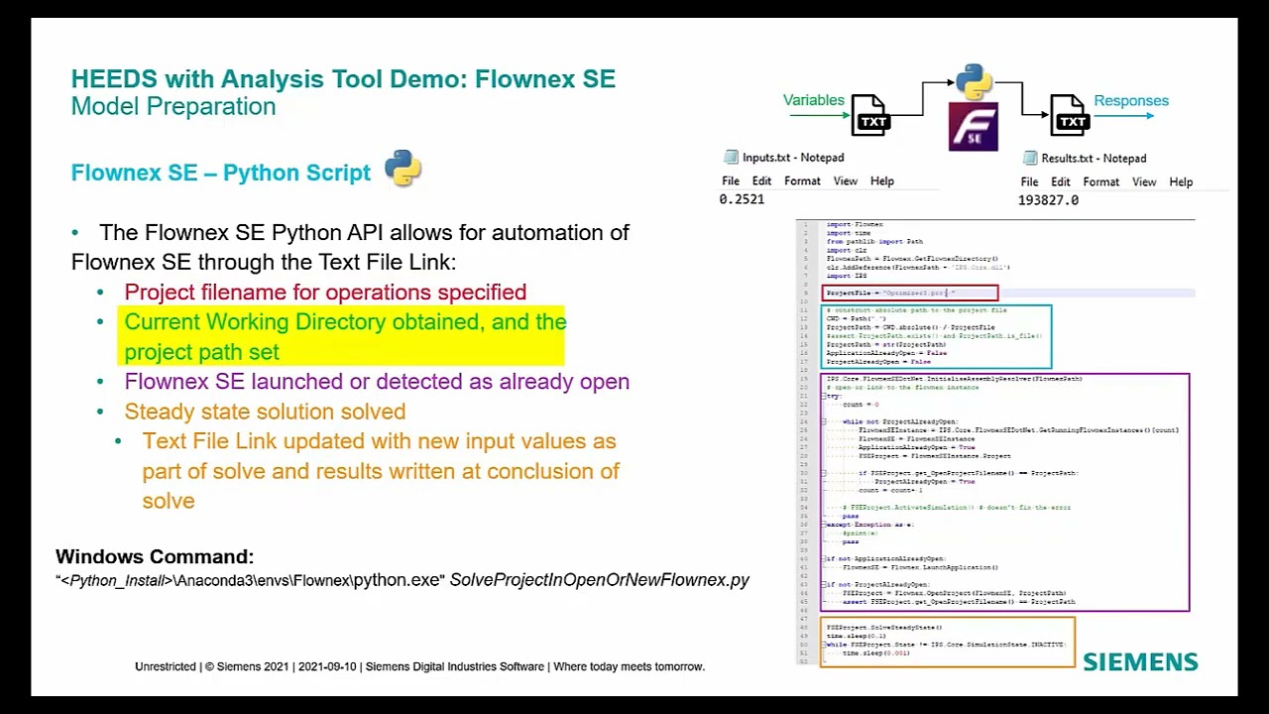1269x714 pixels.
Task: Open File menu in Results.txt Notepad
Action: coord(1029,182)
